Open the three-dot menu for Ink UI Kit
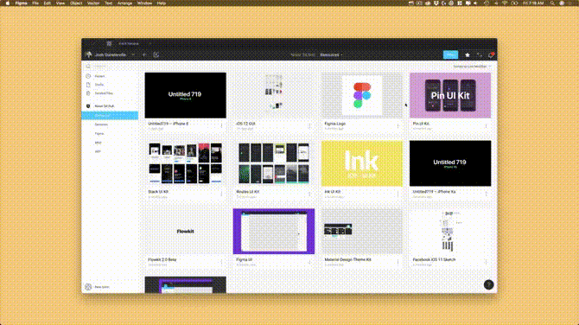Screen dimensions: 579x325 pos(398,194)
